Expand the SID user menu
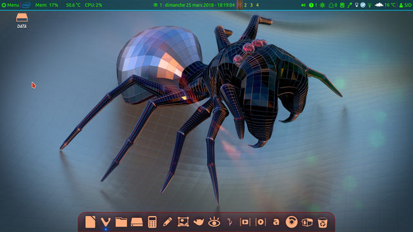The width and height of the screenshot is (413, 232). click(405, 5)
